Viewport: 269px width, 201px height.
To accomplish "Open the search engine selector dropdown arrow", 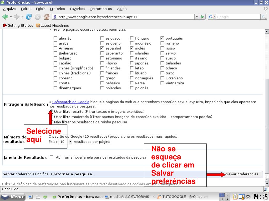I will point(214,17).
